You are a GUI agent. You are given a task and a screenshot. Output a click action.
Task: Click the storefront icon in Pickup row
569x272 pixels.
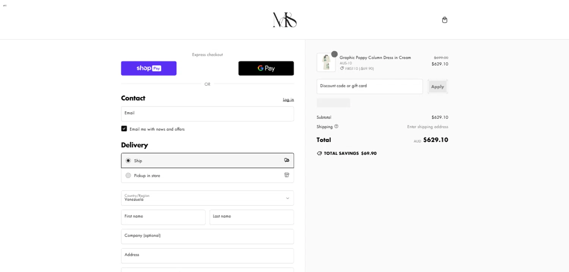pos(287,175)
